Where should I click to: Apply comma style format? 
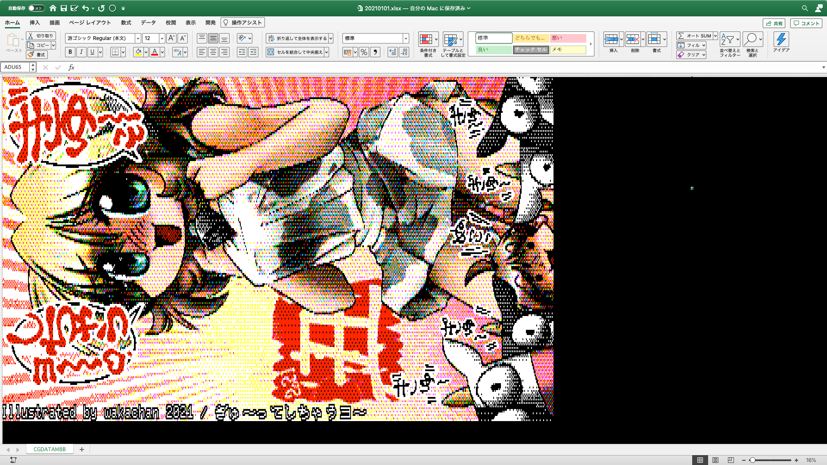coord(375,52)
